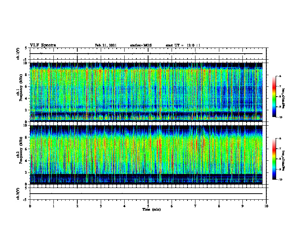Click the "Time (min)" axis label
Viewport: 300px width, 231px height.
pos(152,209)
